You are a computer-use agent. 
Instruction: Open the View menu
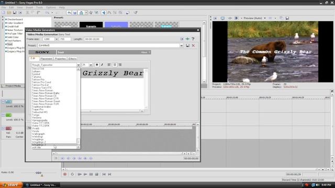coord(20,7)
